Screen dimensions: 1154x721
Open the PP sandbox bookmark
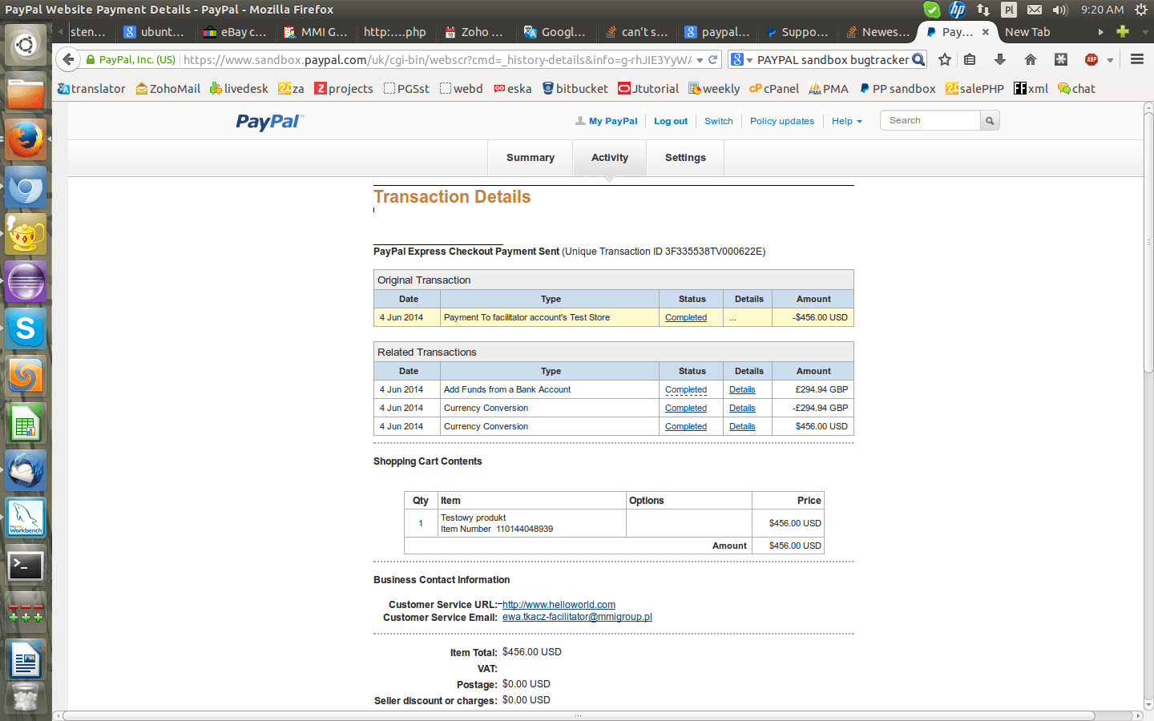click(898, 89)
